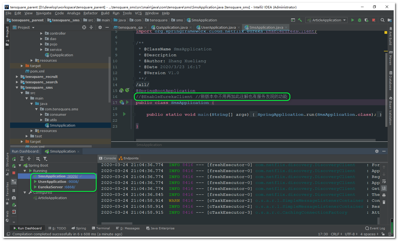
Task: Clear console with the trash icon
Action: (384, 202)
